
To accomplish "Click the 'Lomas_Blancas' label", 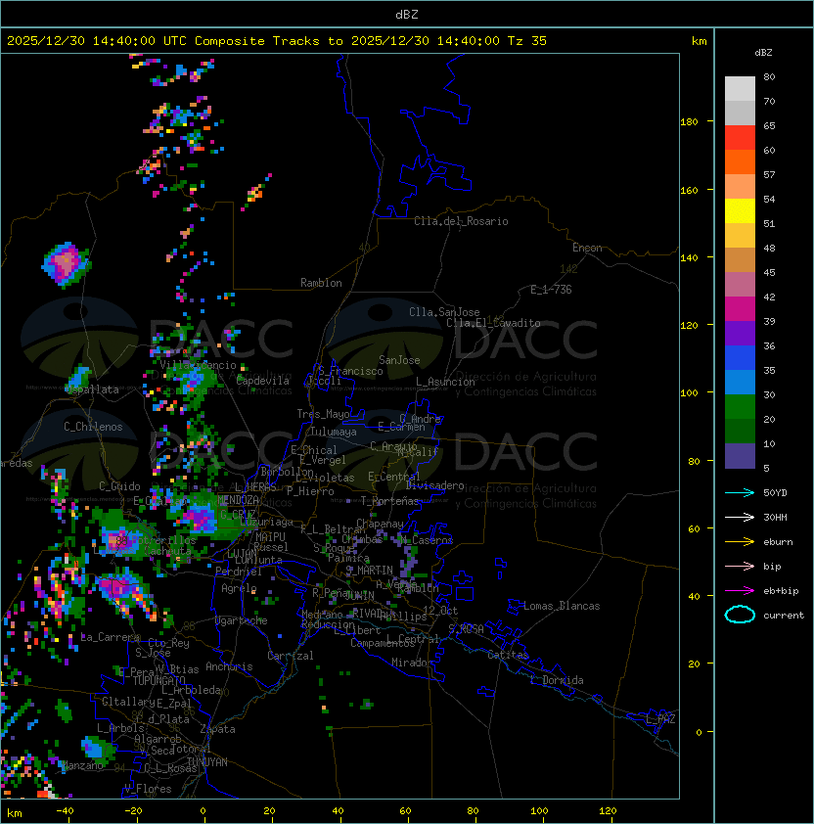I will [x=562, y=606].
